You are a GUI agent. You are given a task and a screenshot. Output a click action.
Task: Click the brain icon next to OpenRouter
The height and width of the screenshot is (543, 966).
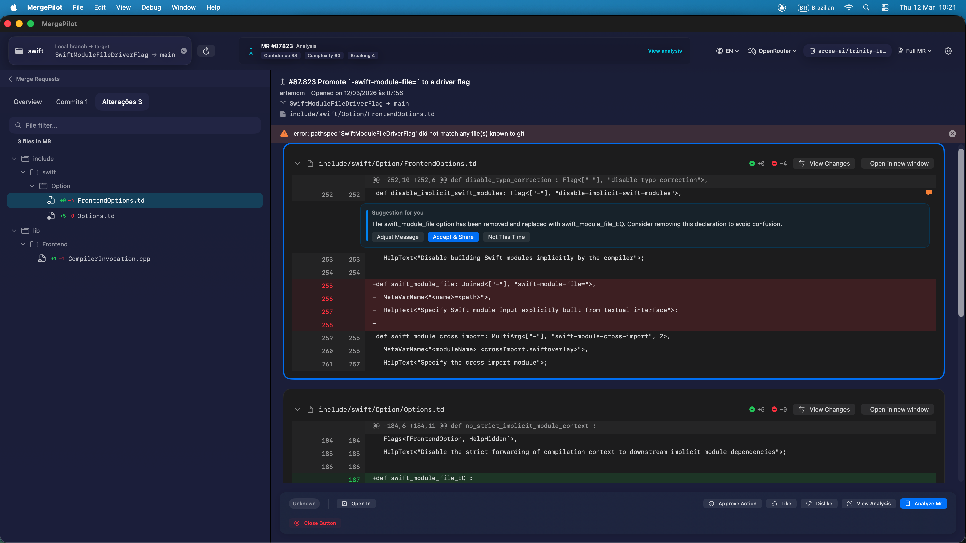[751, 51]
